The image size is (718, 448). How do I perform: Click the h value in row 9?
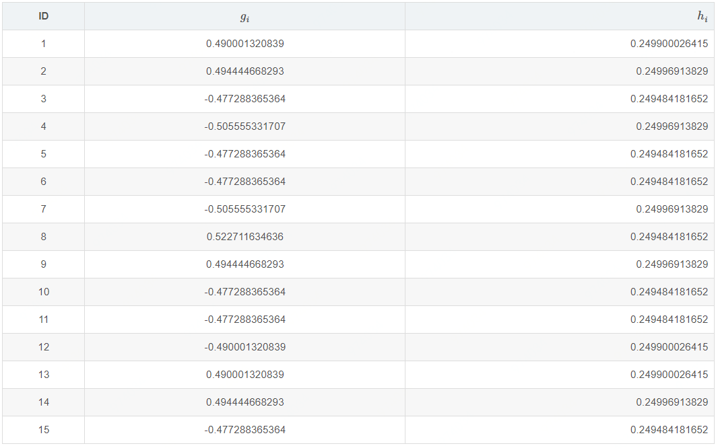click(672, 264)
